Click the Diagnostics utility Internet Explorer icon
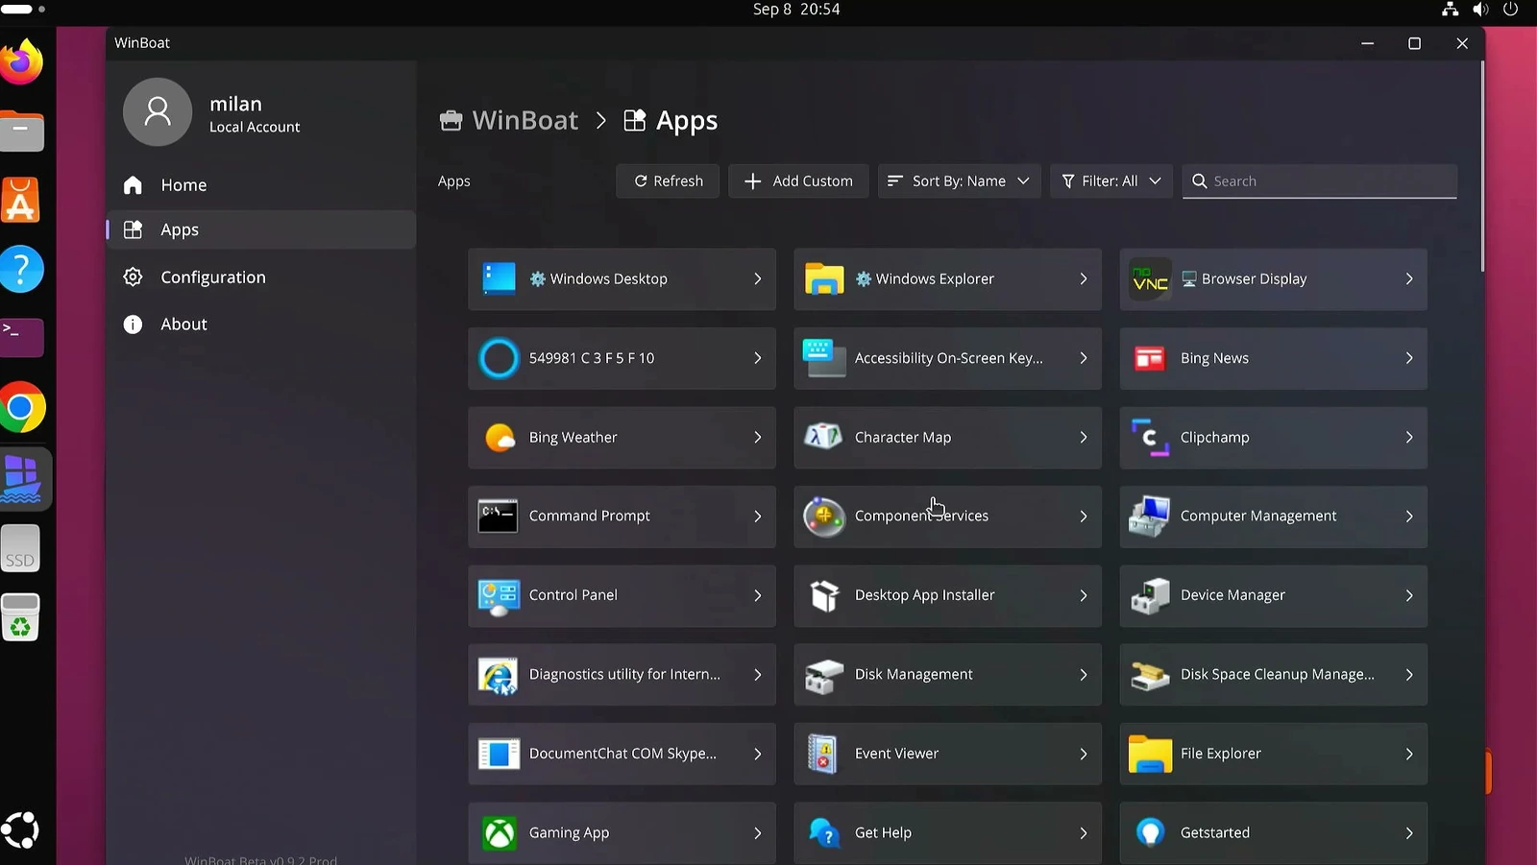Viewport: 1537px width, 865px height. (499, 675)
